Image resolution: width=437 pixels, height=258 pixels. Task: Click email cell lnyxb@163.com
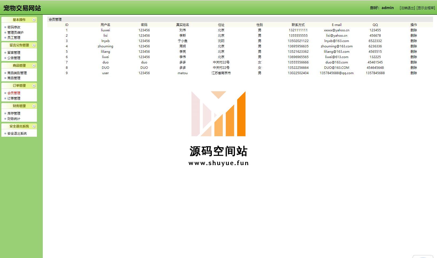click(x=337, y=41)
